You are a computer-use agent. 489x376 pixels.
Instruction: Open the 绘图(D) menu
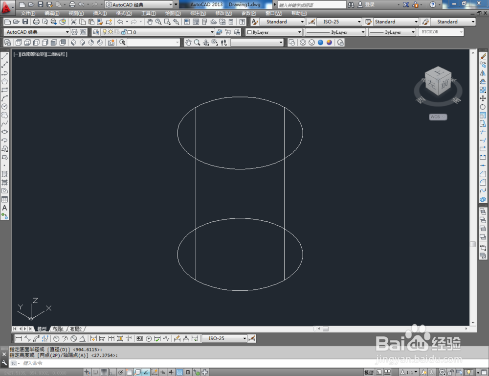[173, 13]
